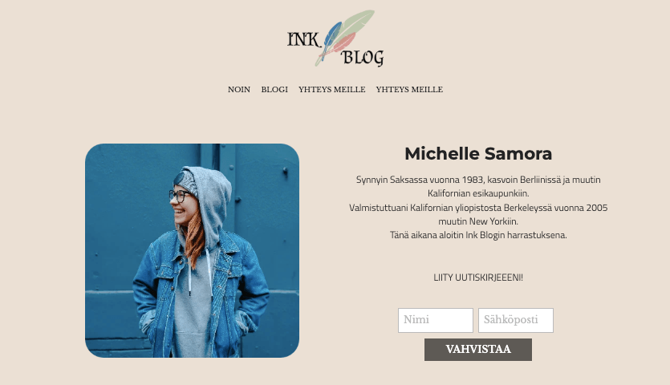Click the Michelle Samora portrait photo
This screenshot has width=670, height=385.
pyautogui.click(x=193, y=250)
